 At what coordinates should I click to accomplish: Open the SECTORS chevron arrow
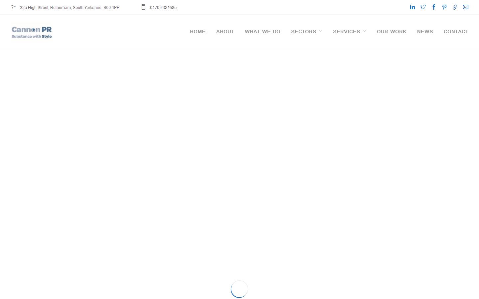click(320, 31)
